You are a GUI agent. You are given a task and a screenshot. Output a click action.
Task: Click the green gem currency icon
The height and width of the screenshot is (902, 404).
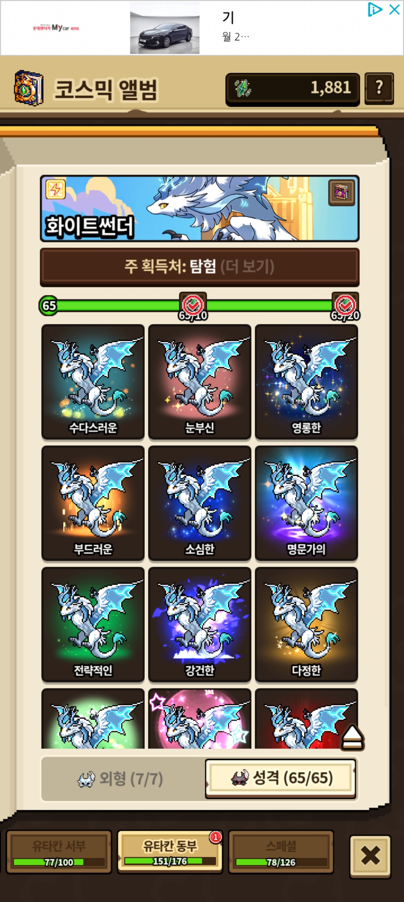(243, 88)
